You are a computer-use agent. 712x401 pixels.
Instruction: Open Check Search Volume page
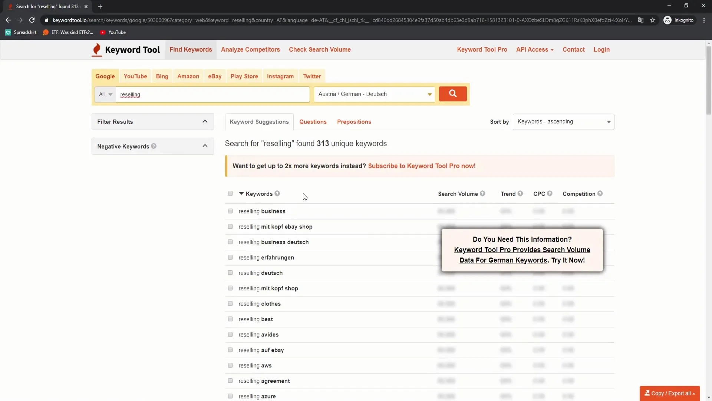pos(320,50)
